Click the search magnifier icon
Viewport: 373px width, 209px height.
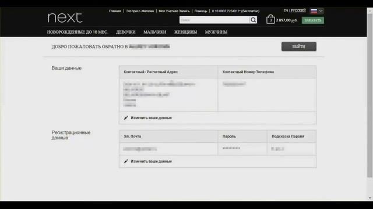253,20
